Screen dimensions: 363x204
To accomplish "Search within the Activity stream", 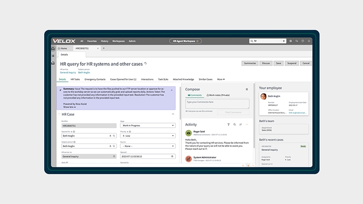I will (x=234, y=125).
